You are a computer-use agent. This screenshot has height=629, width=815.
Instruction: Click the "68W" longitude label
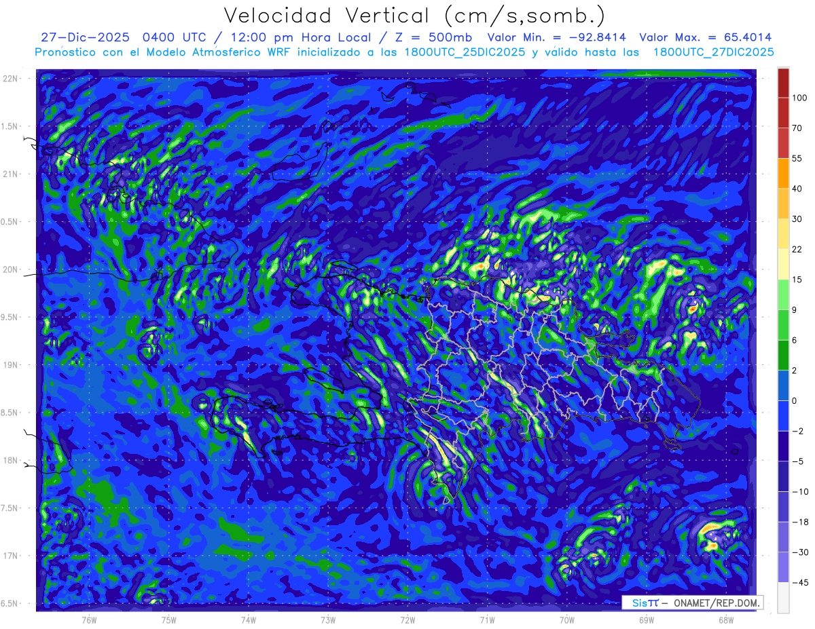726,620
